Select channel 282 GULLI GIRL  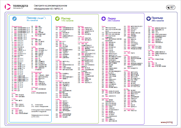point(155,65)
